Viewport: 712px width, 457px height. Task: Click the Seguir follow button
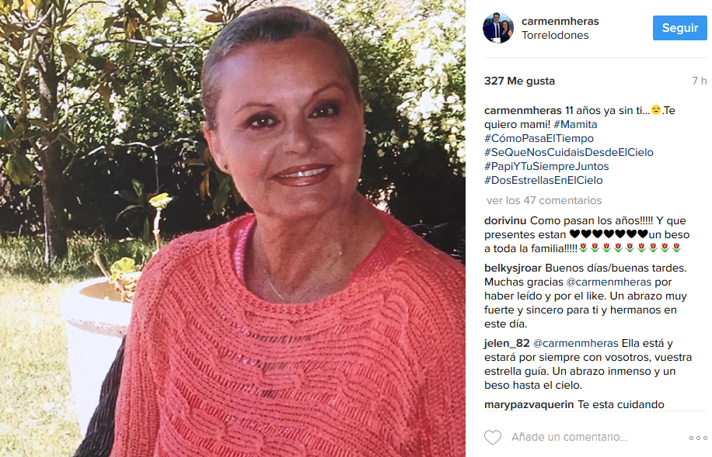(680, 28)
